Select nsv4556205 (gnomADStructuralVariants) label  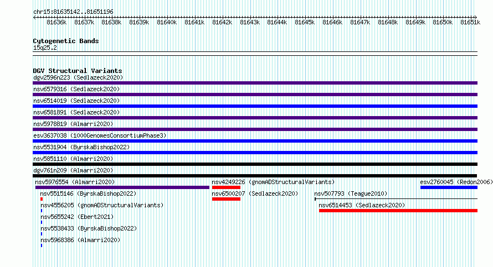(102, 205)
